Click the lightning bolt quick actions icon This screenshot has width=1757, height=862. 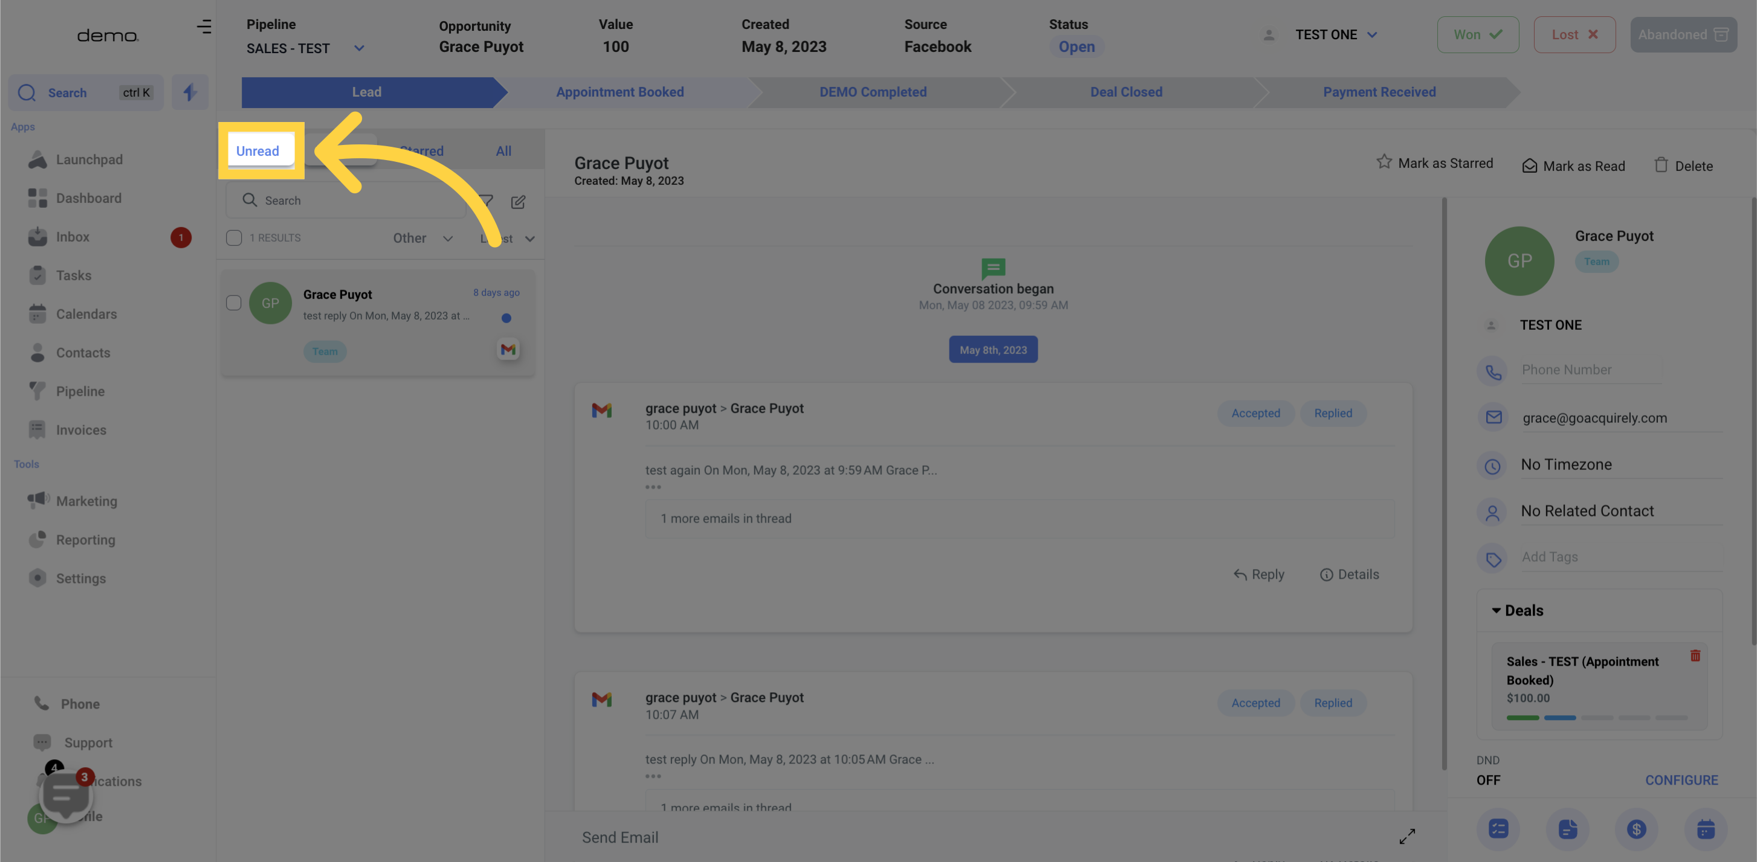coord(190,92)
